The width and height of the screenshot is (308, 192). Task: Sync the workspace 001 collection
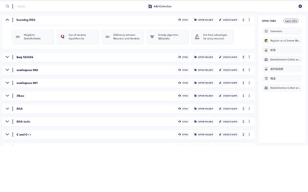tap(183, 83)
